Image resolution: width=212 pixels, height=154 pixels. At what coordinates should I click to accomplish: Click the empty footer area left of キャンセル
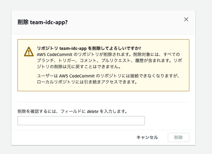[74, 137]
